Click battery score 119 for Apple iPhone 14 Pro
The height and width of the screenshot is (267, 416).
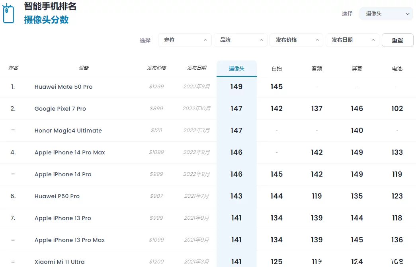397,174
